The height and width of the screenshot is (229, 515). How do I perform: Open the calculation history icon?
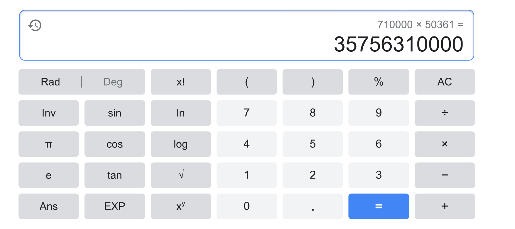point(35,25)
